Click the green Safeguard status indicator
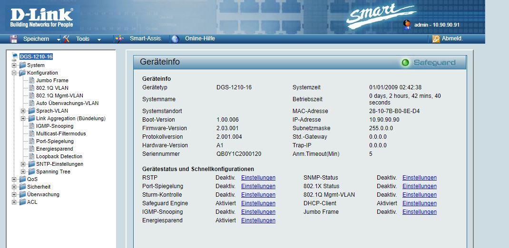The width and height of the screenshot is (509, 248). 405,63
